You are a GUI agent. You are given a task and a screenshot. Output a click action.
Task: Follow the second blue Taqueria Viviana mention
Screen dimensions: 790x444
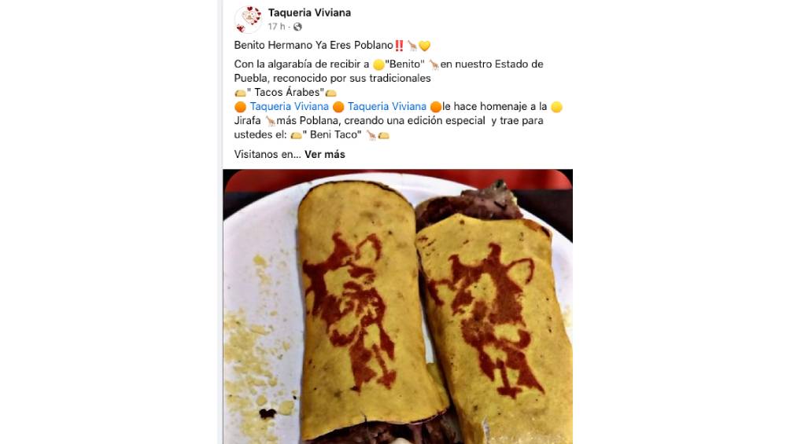point(387,107)
